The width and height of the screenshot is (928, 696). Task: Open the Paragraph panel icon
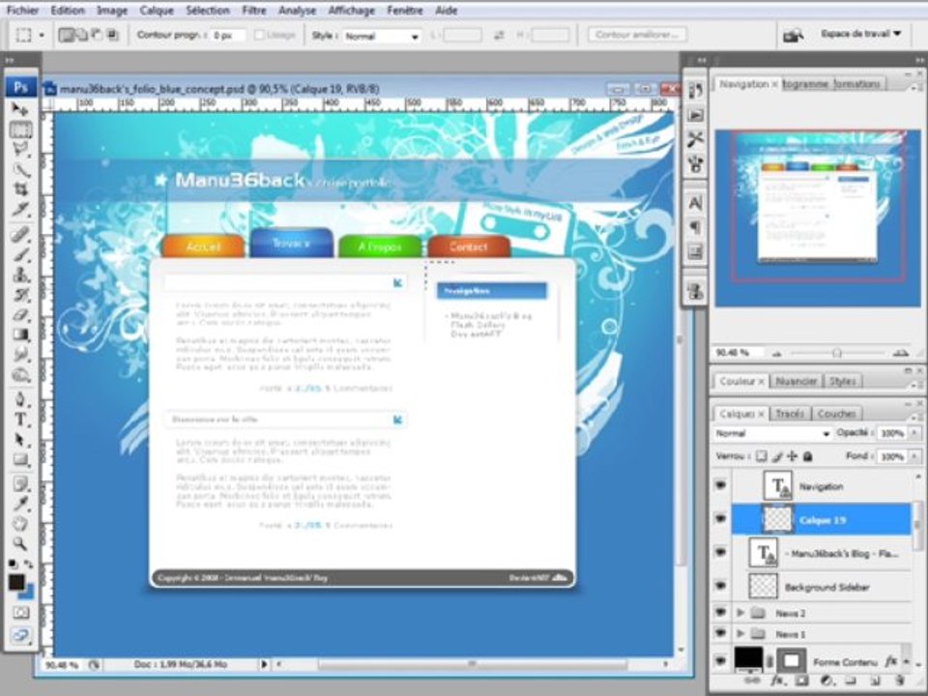pos(695,227)
